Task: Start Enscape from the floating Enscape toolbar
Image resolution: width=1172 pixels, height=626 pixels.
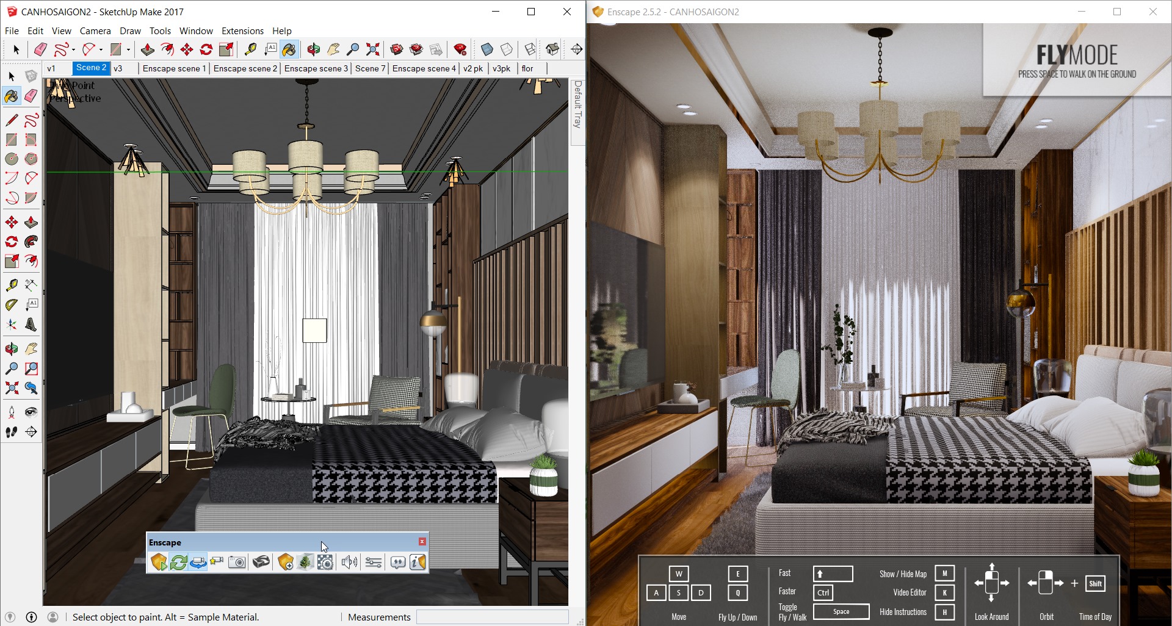Action: pos(159,562)
